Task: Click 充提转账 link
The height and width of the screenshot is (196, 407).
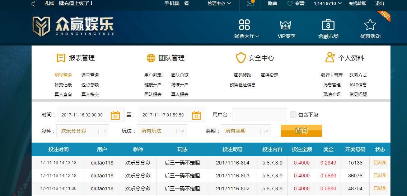Action: [357, 3]
